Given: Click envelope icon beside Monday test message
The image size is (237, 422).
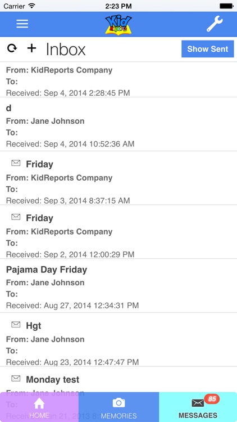Looking at the screenshot, I should [16, 378].
